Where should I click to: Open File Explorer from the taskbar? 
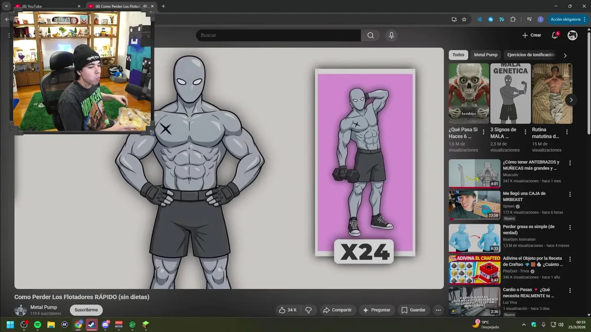[x=51, y=325]
